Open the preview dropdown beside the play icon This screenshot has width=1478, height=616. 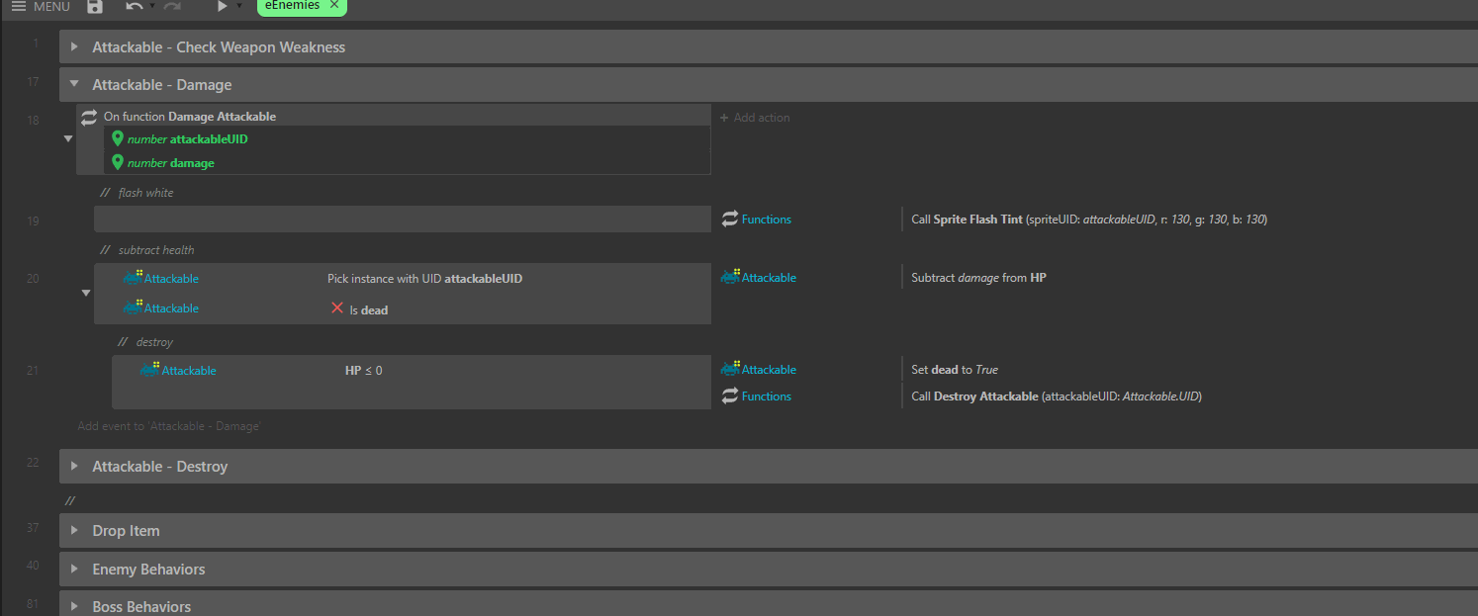[x=240, y=7]
